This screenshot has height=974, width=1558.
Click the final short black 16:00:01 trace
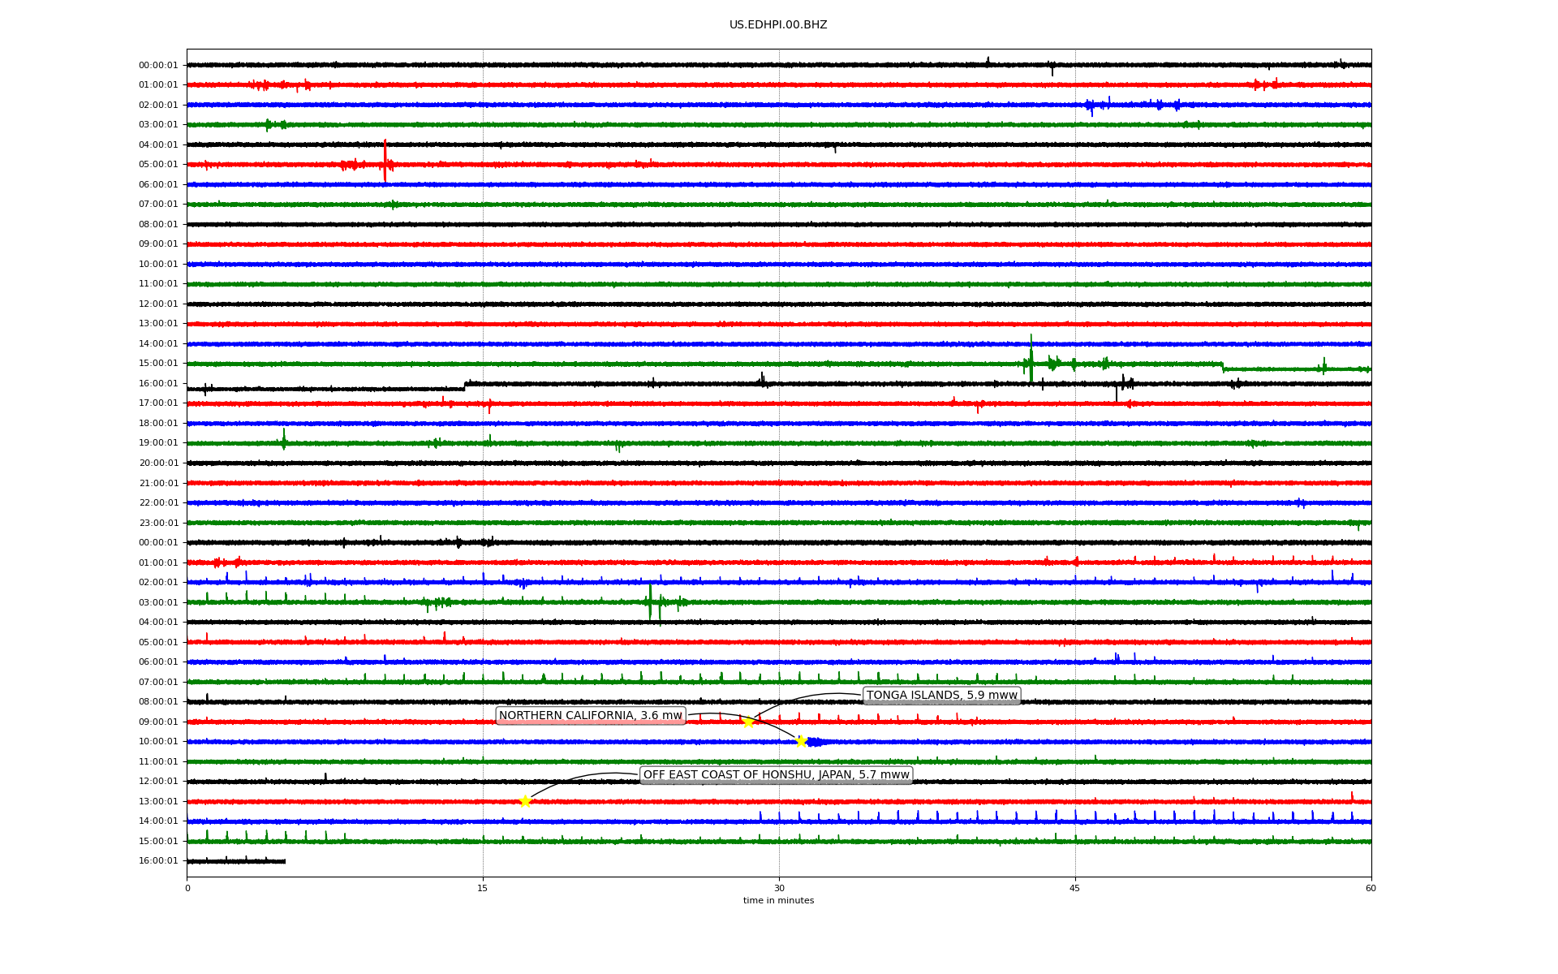(x=235, y=860)
